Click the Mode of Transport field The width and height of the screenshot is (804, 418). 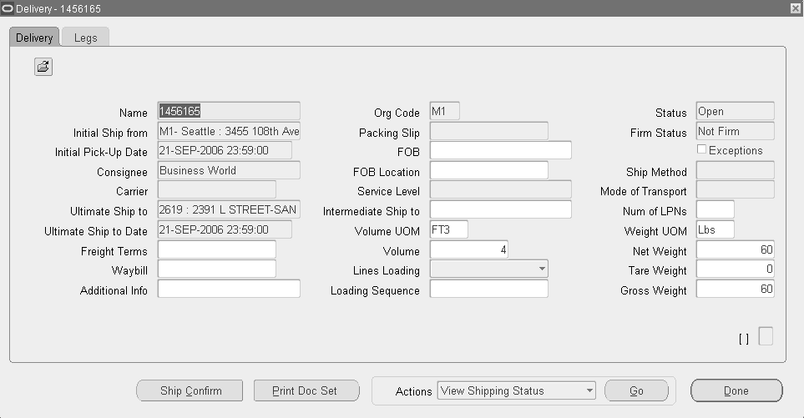click(x=735, y=189)
